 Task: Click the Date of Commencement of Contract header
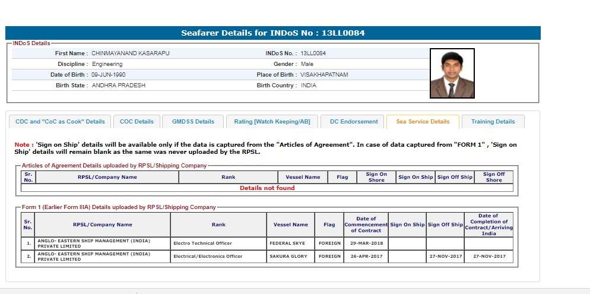point(366,225)
